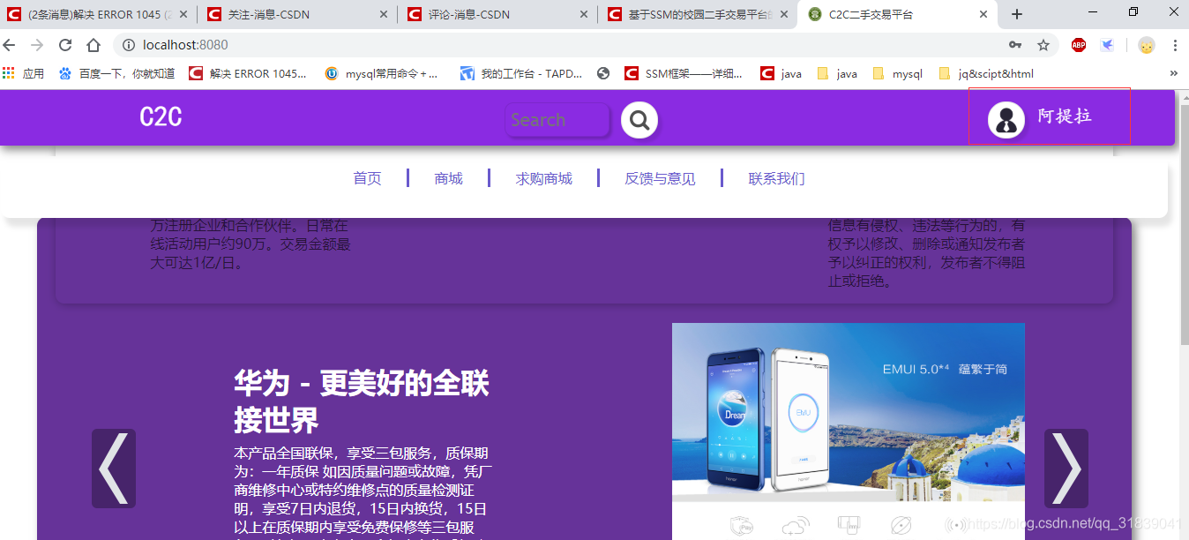Close the 解决 ERROR 1045 tab
This screenshot has width=1189, height=540.
pyautogui.click(x=183, y=14)
